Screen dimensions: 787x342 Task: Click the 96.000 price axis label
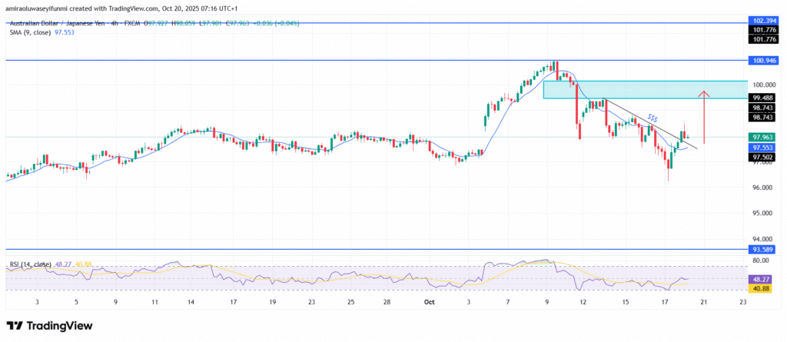point(762,188)
